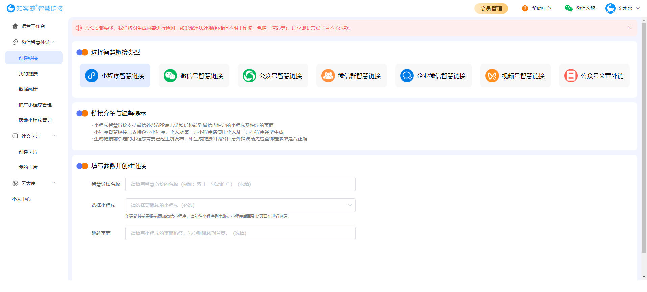
Task: Pick the 微信群智慧链接 orange group icon
Action: (x=328, y=76)
